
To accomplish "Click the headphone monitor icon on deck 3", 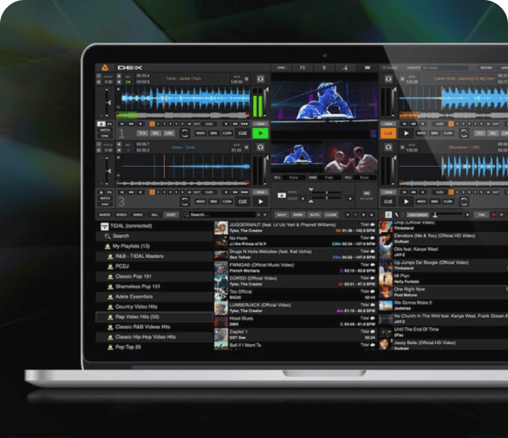I will coord(261,148).
